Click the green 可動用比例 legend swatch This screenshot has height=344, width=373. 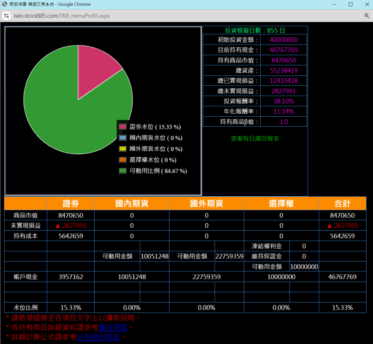[123, 171]
